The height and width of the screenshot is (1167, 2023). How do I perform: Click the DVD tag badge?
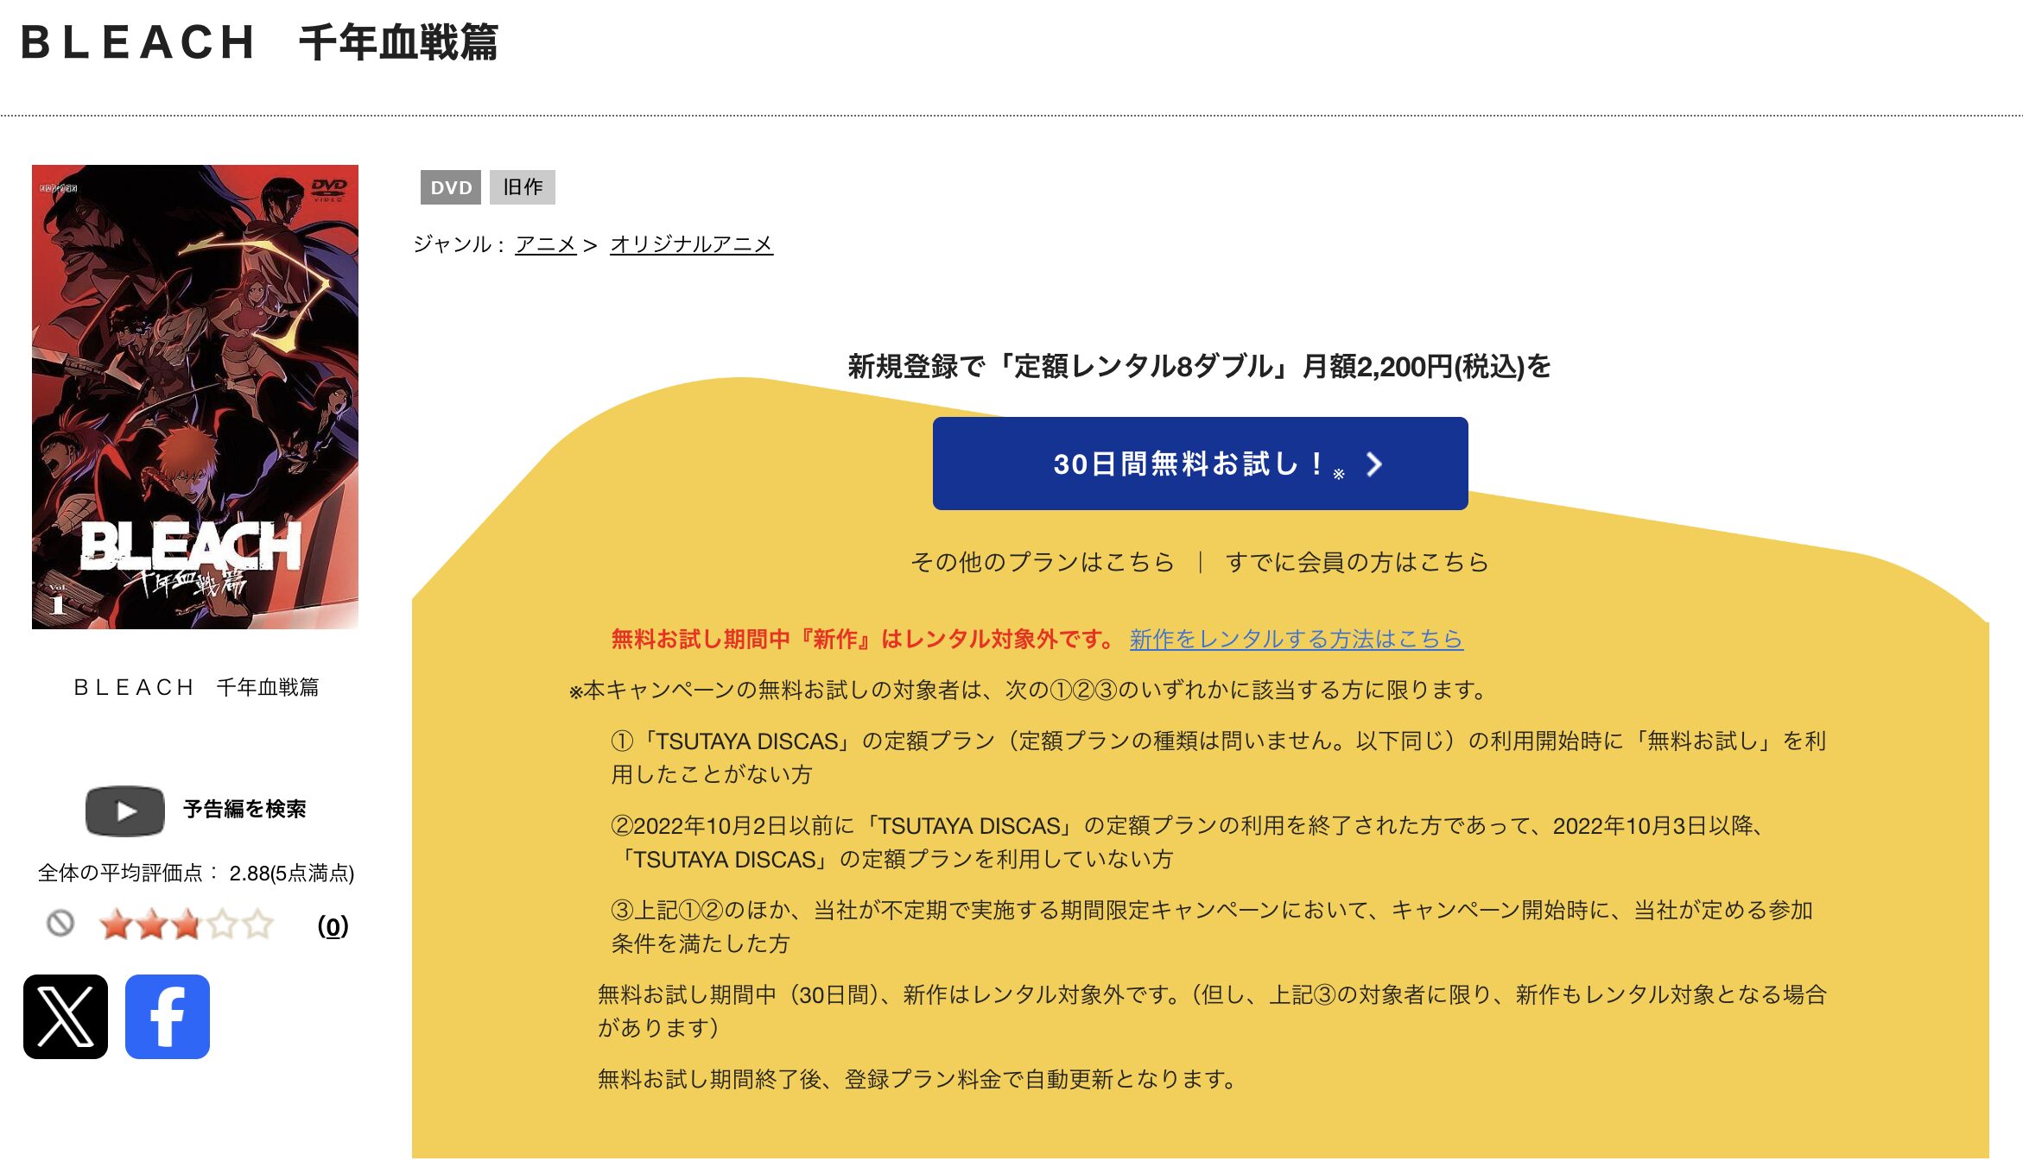(x=451, y=187)
